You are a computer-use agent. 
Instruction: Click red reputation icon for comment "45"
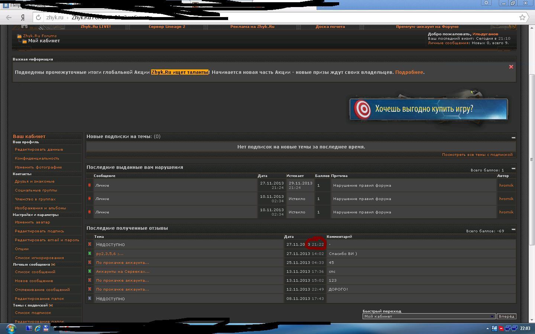click(x=90, y=262)
